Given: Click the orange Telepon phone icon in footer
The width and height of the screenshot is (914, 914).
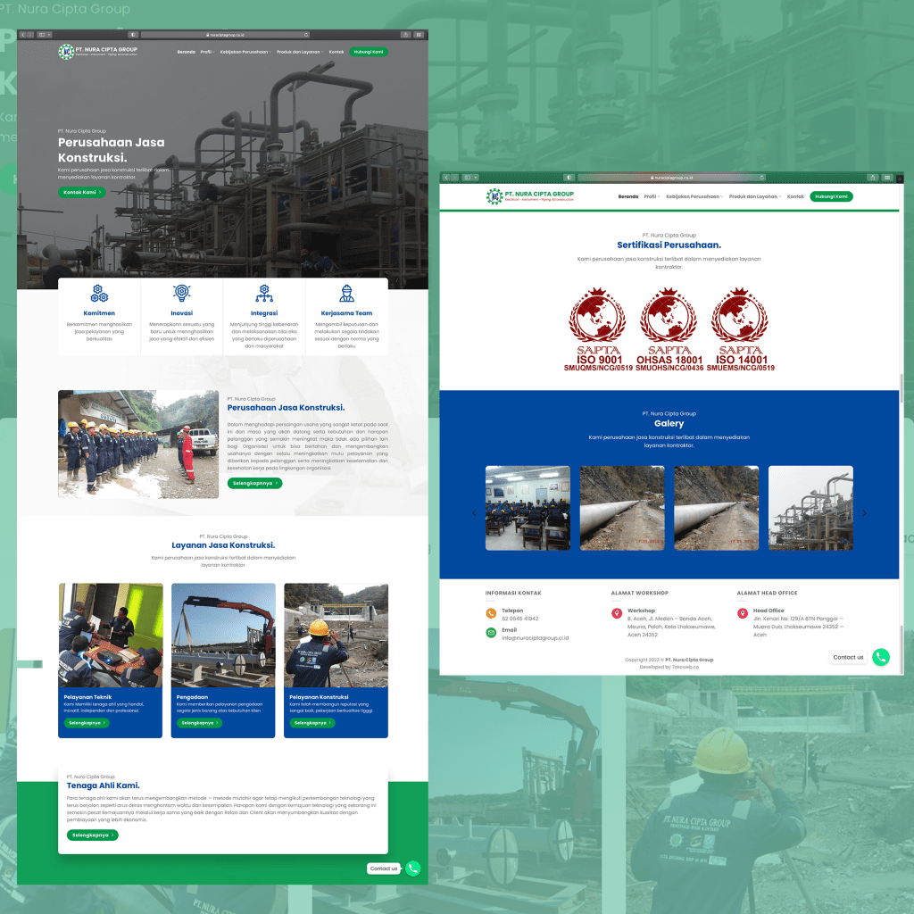Looking at the screenshot, I should tap(490, 614).
